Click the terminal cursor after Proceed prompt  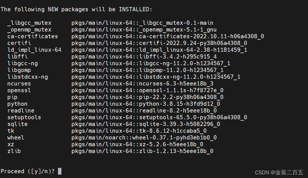click(60, 171)
